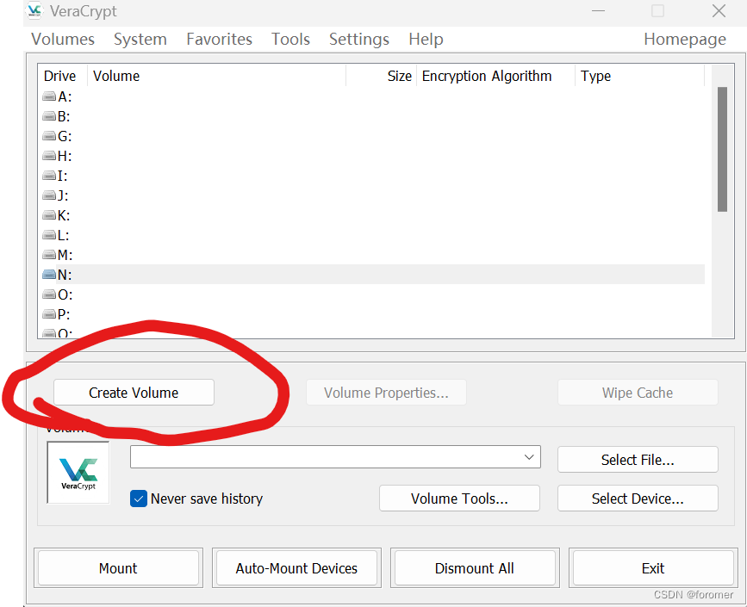Click the VeraCrypt logo image in Volume section
The width and height of the screenshot is (747, 607).
click(x=78, y=473)
